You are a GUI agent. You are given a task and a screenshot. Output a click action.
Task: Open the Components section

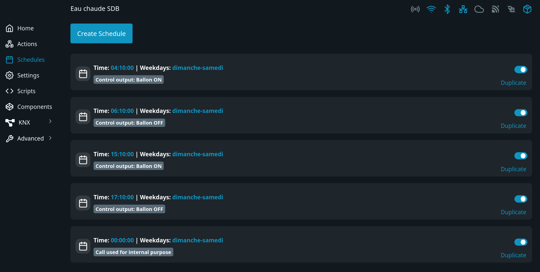pyautogui.click(x=34, y=107)
